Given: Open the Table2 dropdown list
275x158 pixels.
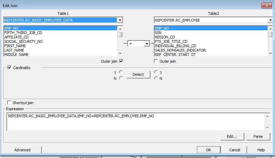Looking at the screenshot, I should [x=270, y=20].
